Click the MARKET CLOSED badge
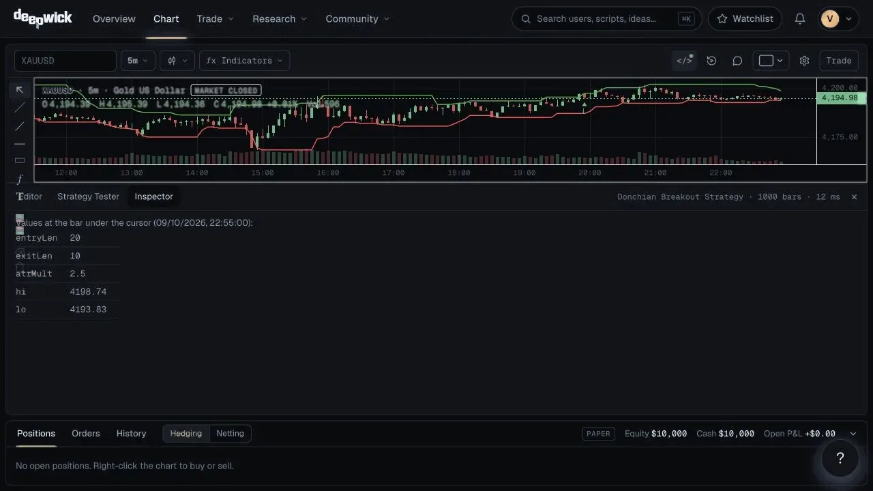Screen dimensions: 873x491 click(x=226, y=90)
